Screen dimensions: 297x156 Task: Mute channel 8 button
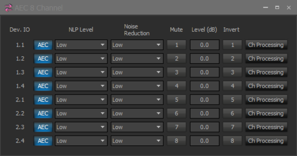click(x=176, y=141)
